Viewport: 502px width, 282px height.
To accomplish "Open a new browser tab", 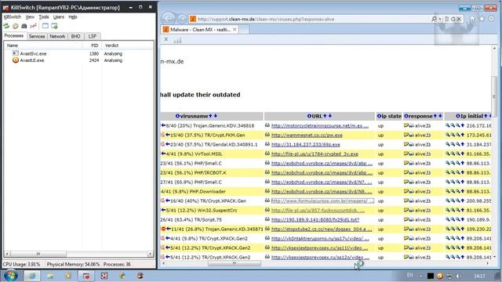I will coord(244,30).
